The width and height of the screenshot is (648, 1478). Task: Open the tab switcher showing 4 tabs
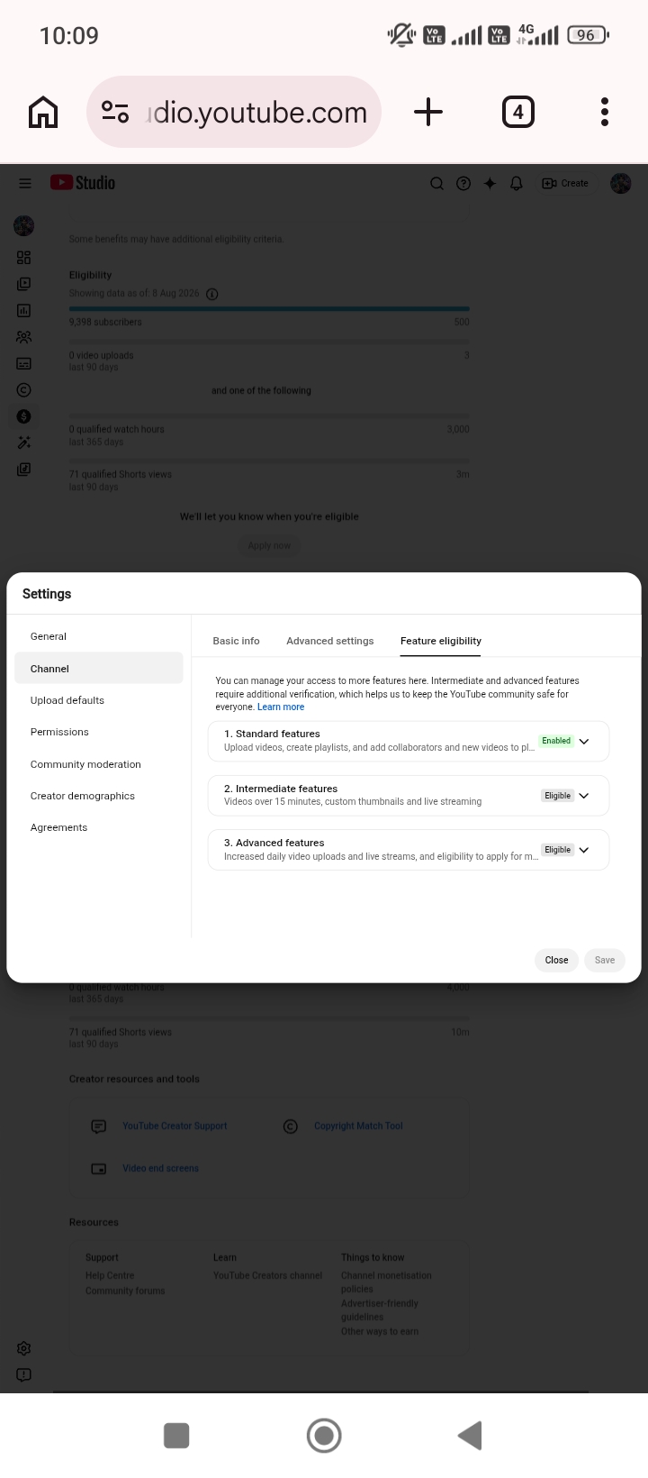[517, 113]
